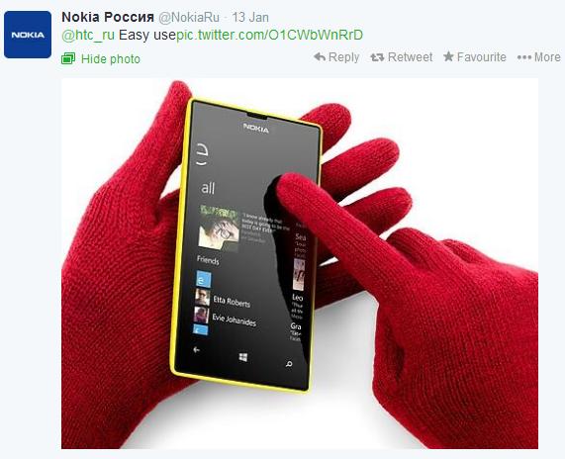565x459 pixels.
Task: Click the Retweet arrows icon
Action: tap(377, 57)
